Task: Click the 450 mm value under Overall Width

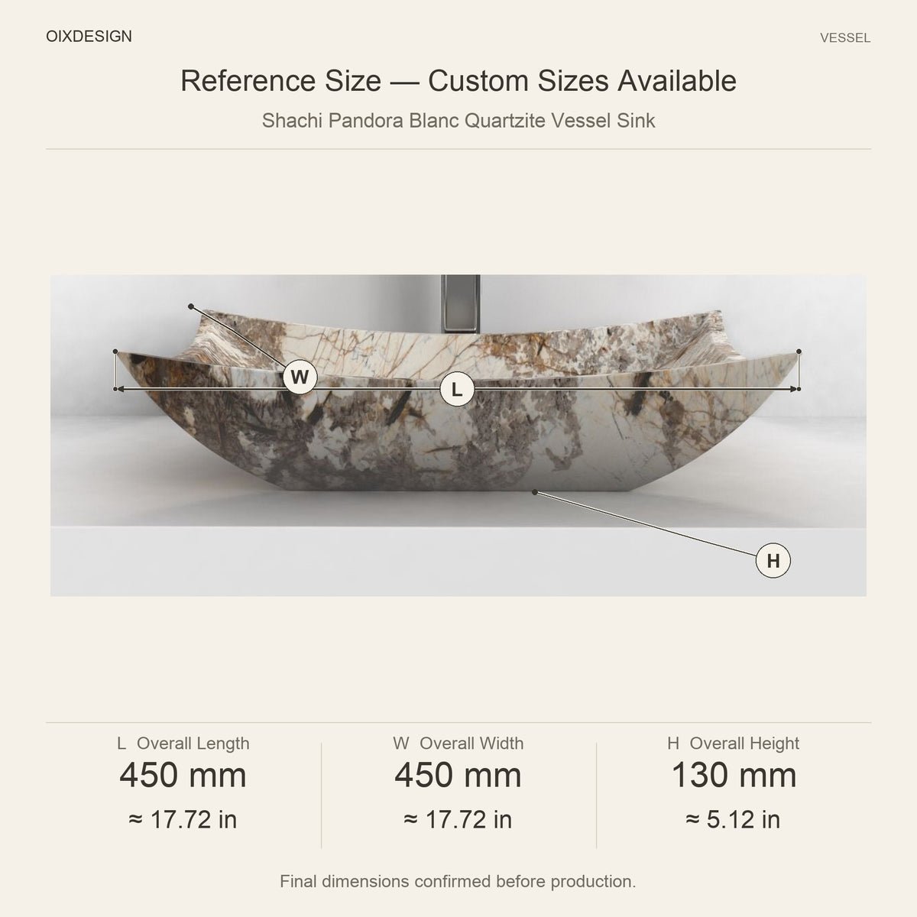Action: tap(458, 776)
